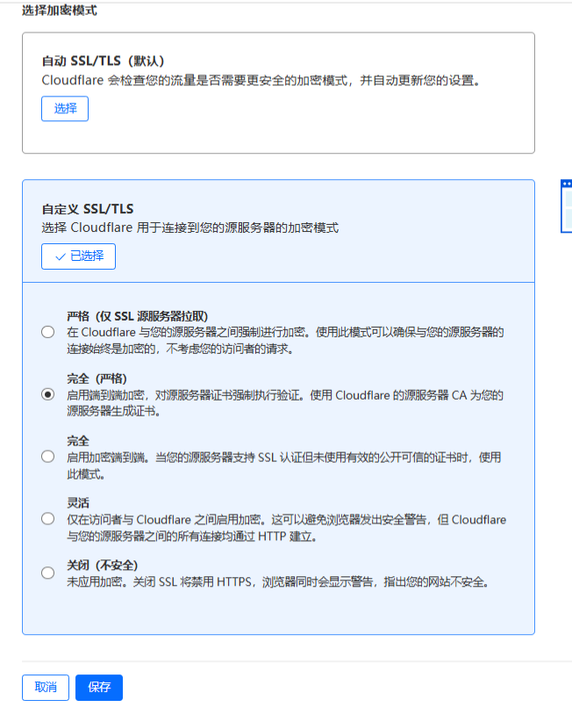Cancel changes with the 取消 button
This screenshot has height=707, width=572.
(x=46, y=687)
